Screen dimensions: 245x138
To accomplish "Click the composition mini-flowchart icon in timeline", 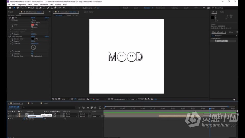I will click(79, 108).
